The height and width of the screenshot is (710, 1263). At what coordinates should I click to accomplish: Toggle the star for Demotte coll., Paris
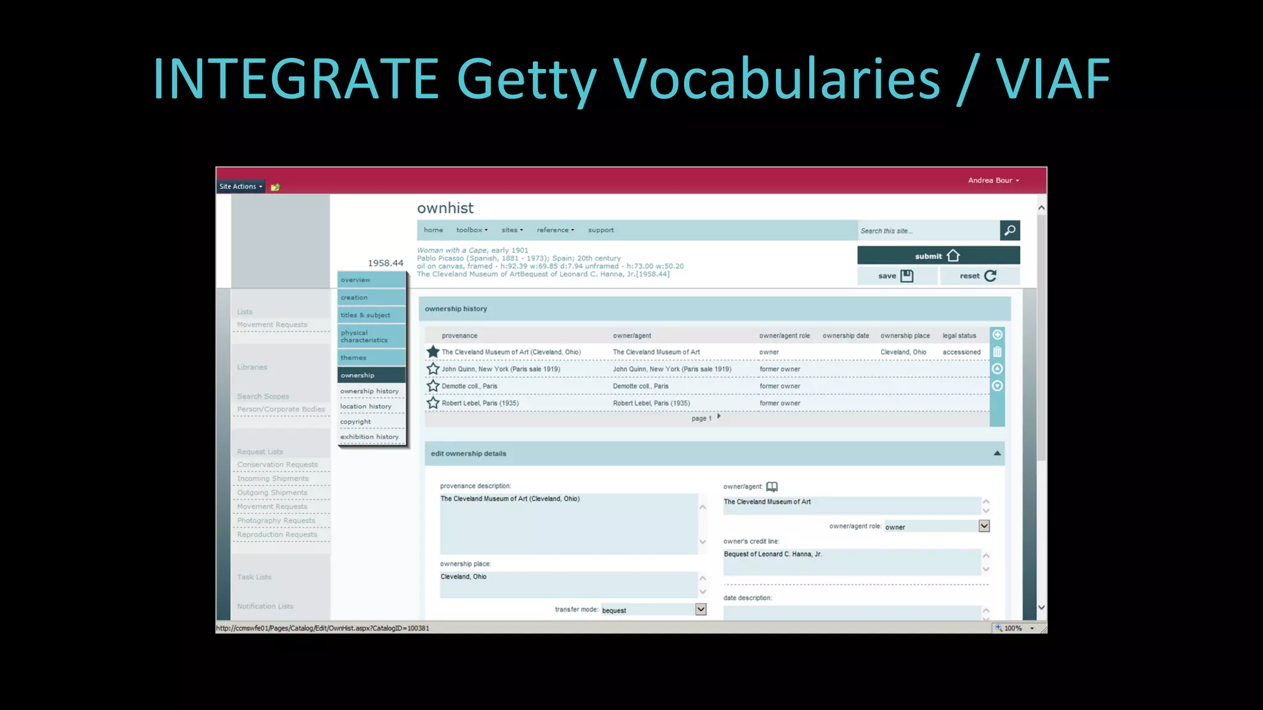(433, 386)
